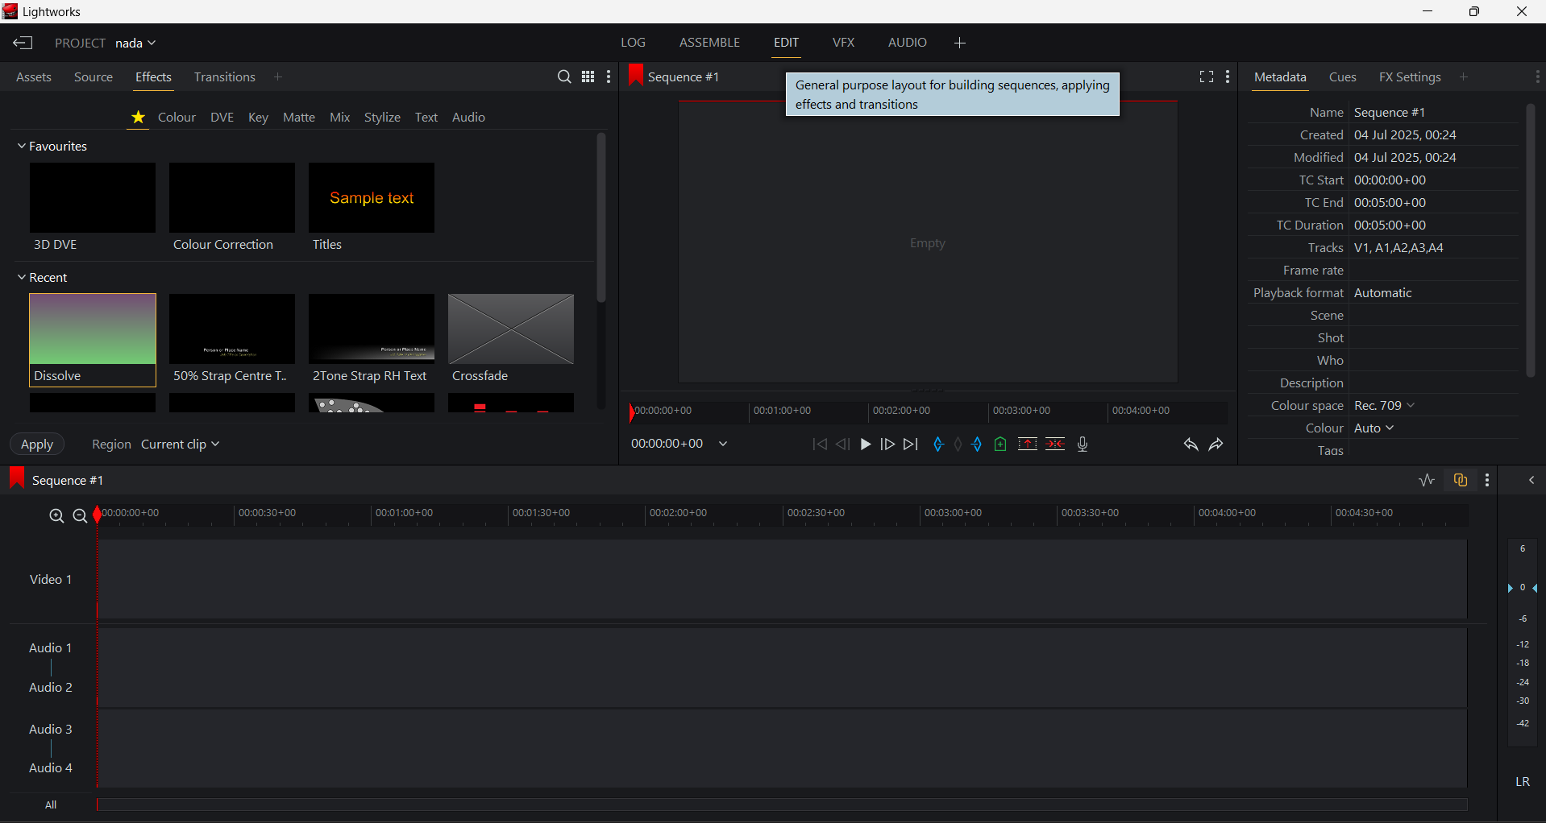Screen dimensions: 1546x823
Task: Click timeline ruler at 00:01:30+00
Action: (x=542, y=515)
